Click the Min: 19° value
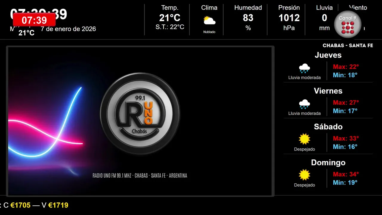 [x=345, y=182]
